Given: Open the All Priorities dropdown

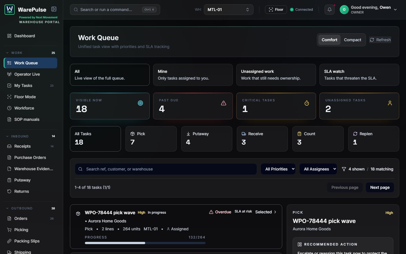Looking at the screenshot, I should [x=278, y=169].
